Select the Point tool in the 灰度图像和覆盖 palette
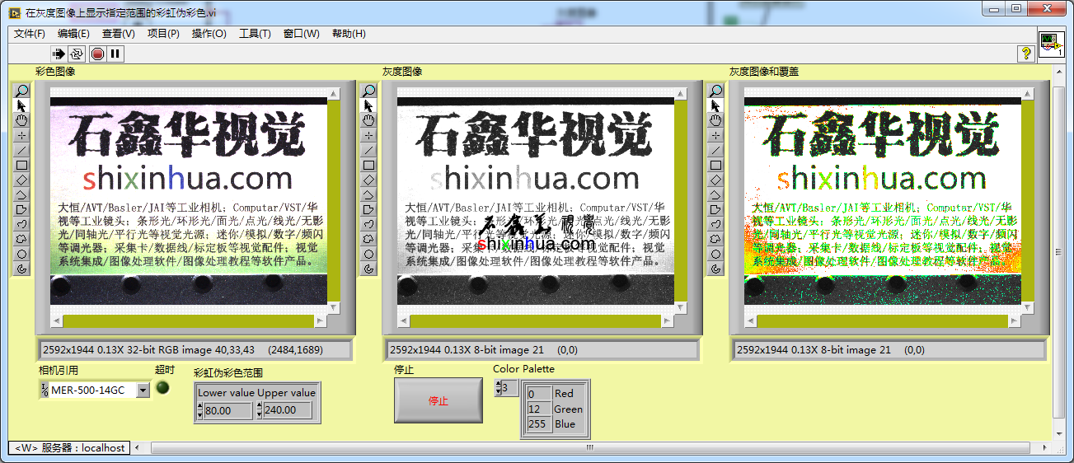1074x463 pixels. pyautogui.click(x=715, y=135)
